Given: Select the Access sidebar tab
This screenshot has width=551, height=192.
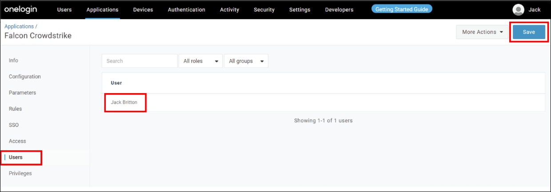Looking at the screenshot, I should 17,141.
